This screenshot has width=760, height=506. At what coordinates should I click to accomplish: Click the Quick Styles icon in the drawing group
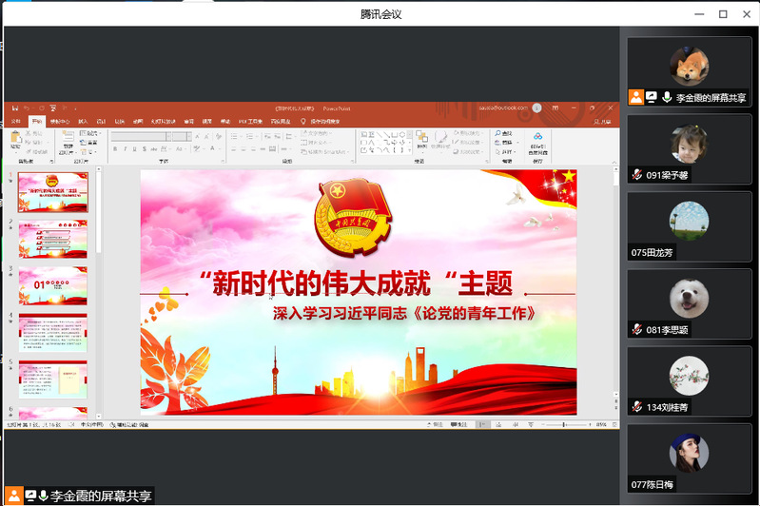pos(440,139)
